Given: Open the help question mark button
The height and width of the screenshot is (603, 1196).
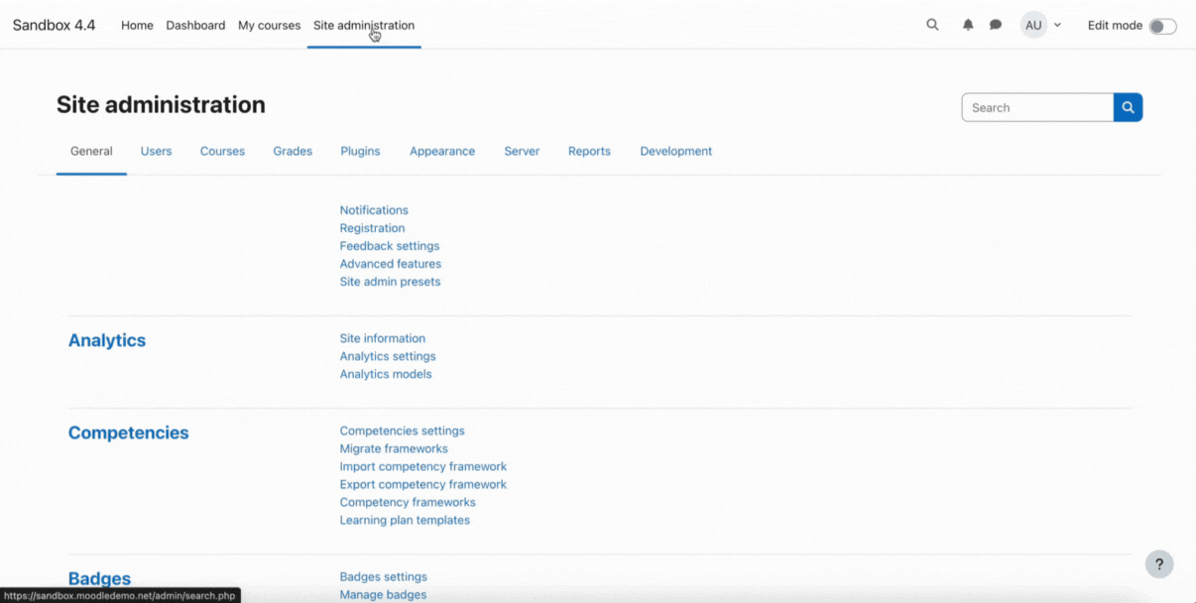Looking at the screenshot, I should coord(1159,564).
